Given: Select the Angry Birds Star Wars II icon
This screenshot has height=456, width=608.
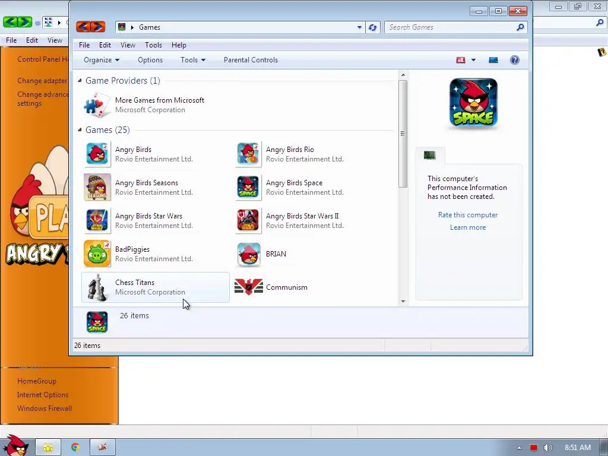Looking at the screenshot, I should coord(248,220).
